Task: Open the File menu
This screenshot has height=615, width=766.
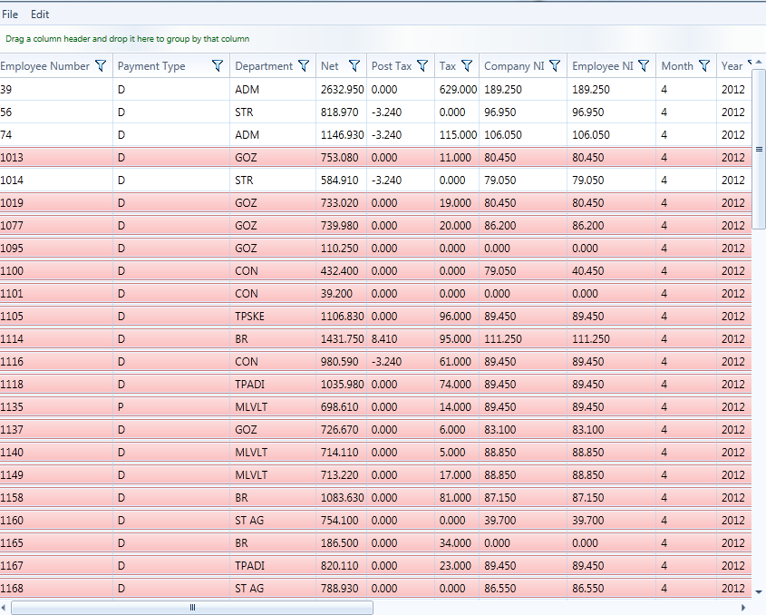Action: (x=10, y=15)
